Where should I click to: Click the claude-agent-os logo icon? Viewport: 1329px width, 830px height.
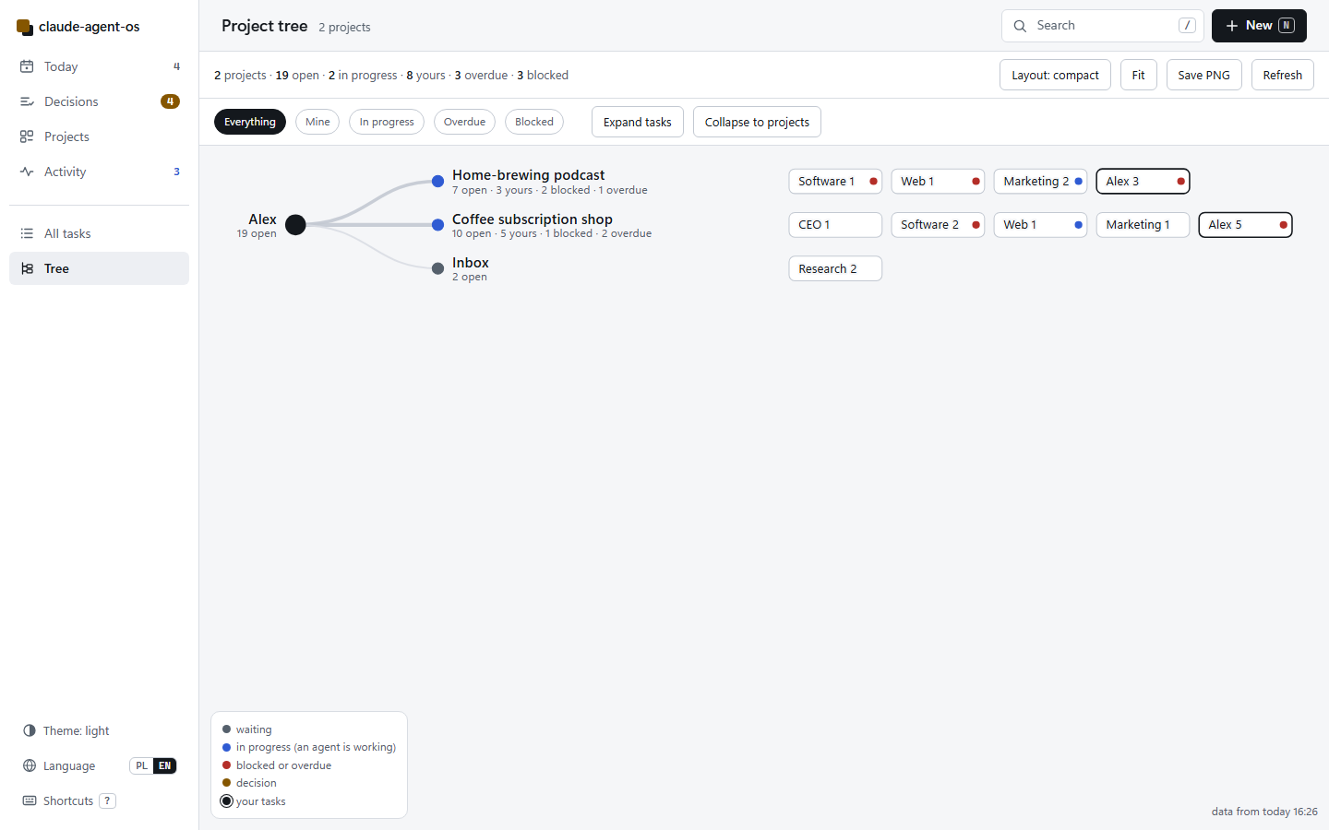[x=25, y=27]
